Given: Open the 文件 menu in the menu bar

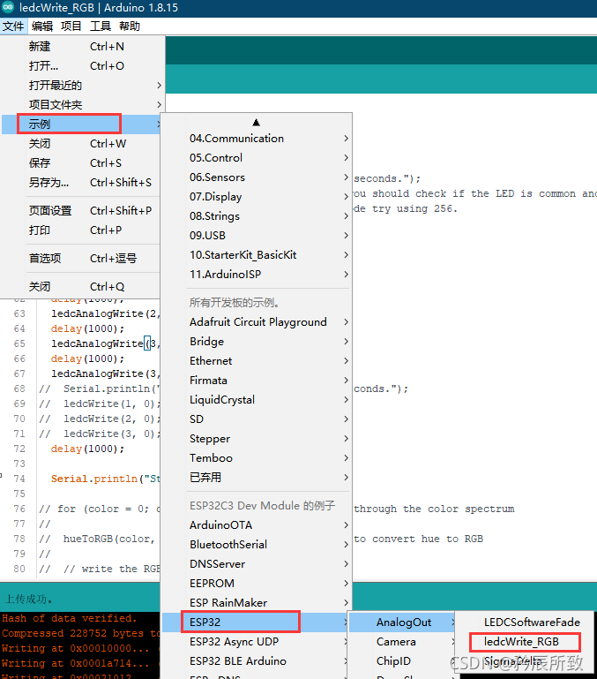Looking at the screenshot, I should 13,26.
